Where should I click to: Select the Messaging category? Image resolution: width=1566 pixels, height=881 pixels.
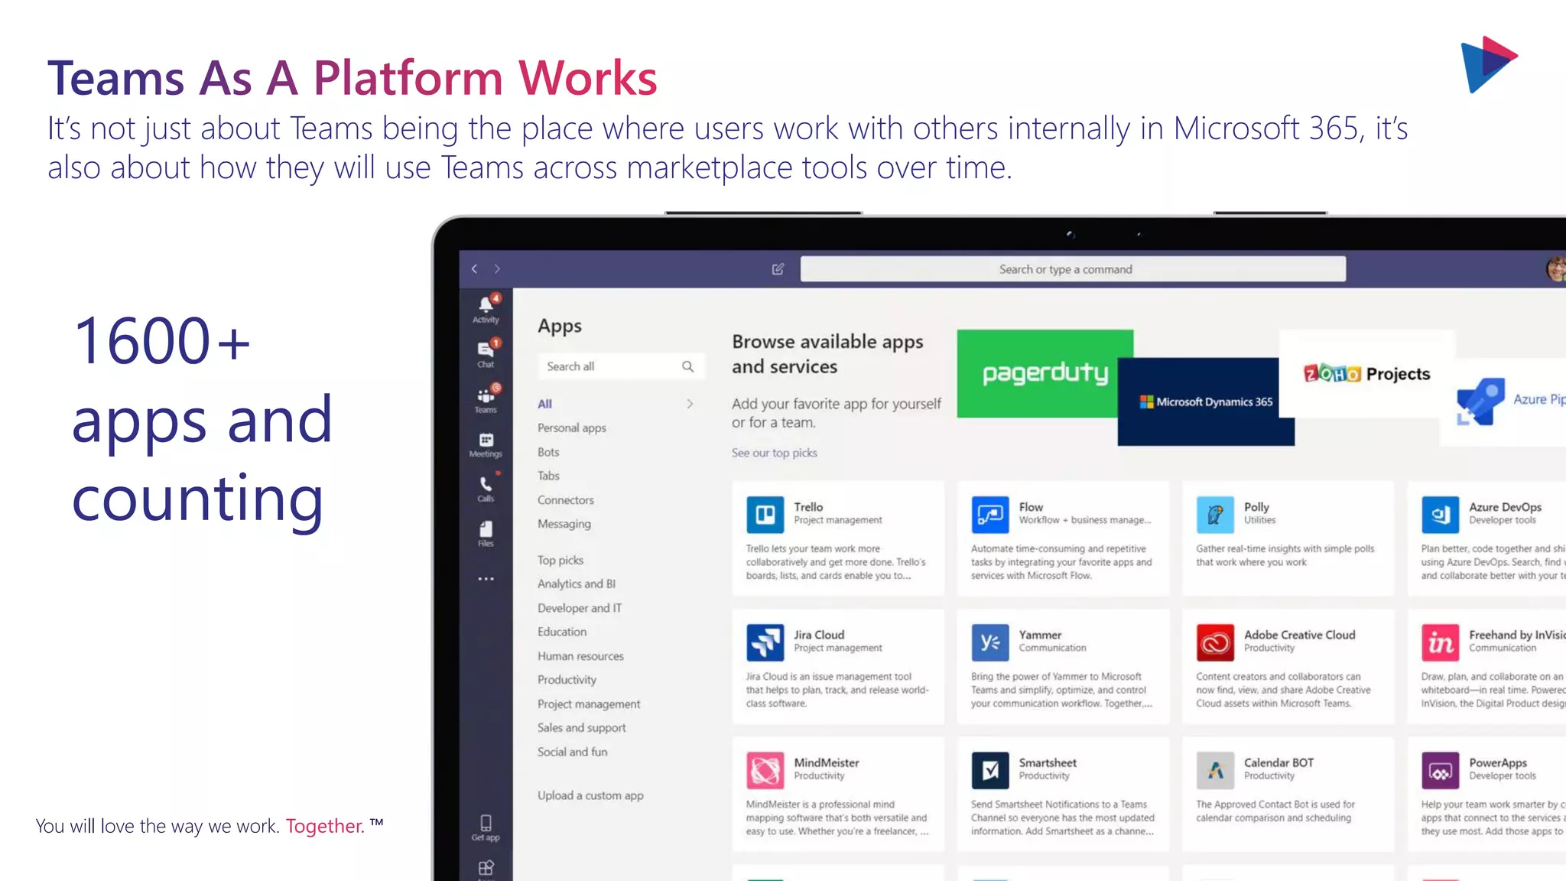pyautogui.click(x=564, y=524)
